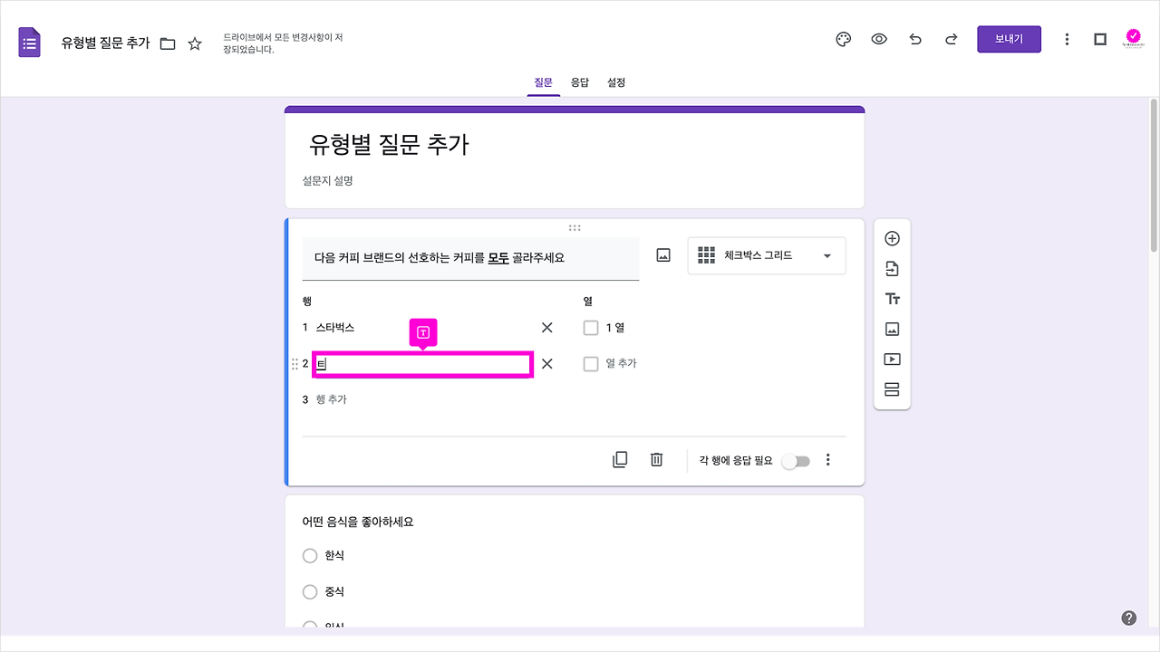
Task: Click the undo arrow icon
Action: click(x=915, y=39)
